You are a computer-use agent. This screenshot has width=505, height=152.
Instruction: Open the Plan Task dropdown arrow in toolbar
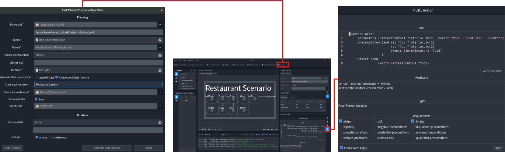tap(287, 65)
